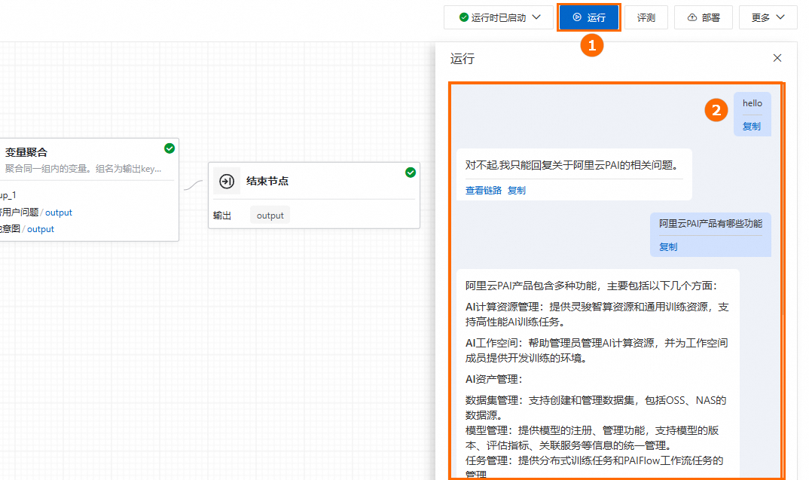Viewport: 809px width, 480px height.
Task: Click the user message 'hello'
Action: coord(753,103)
